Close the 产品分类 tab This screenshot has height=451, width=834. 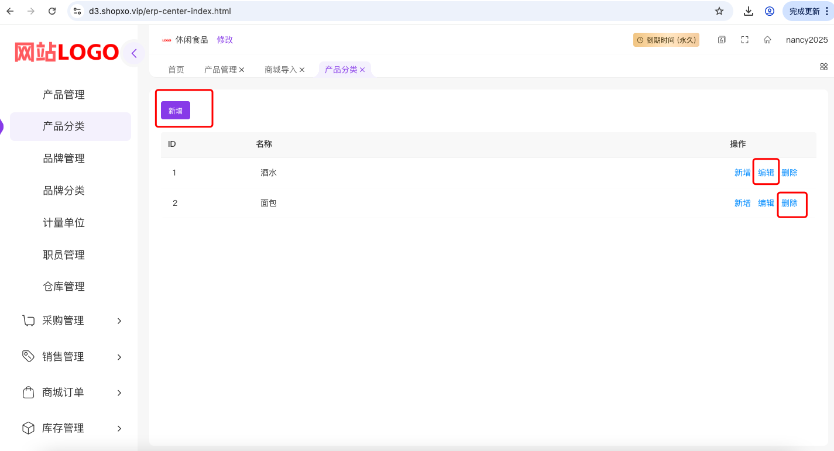(362, 70)
